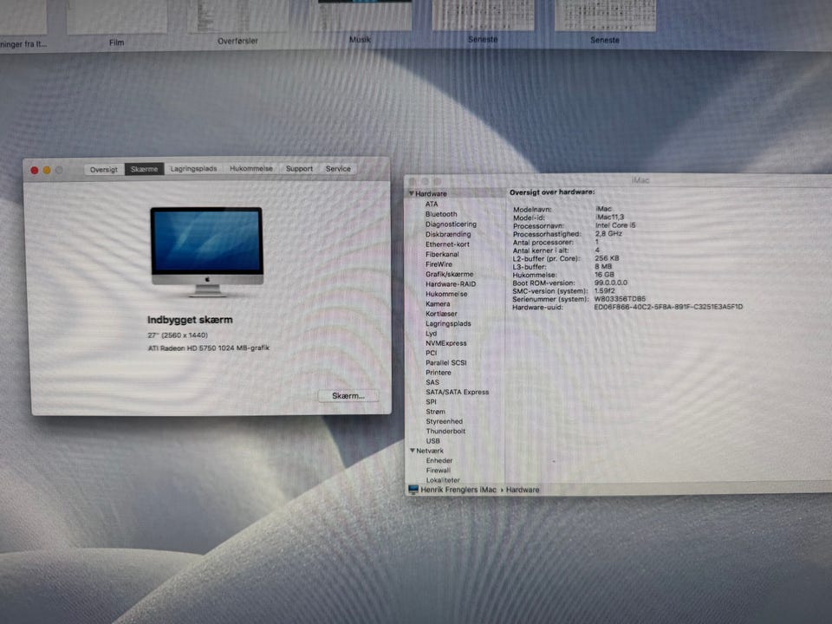Click the ATI Radeon HD 5750 graphics text

click(209, 348)
